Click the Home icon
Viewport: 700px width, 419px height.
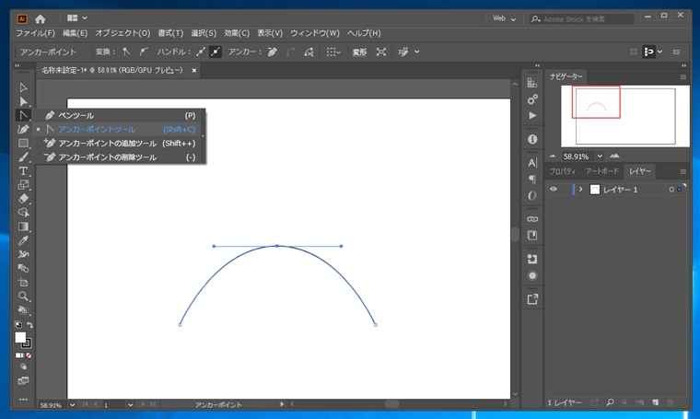tap(41, 18)
